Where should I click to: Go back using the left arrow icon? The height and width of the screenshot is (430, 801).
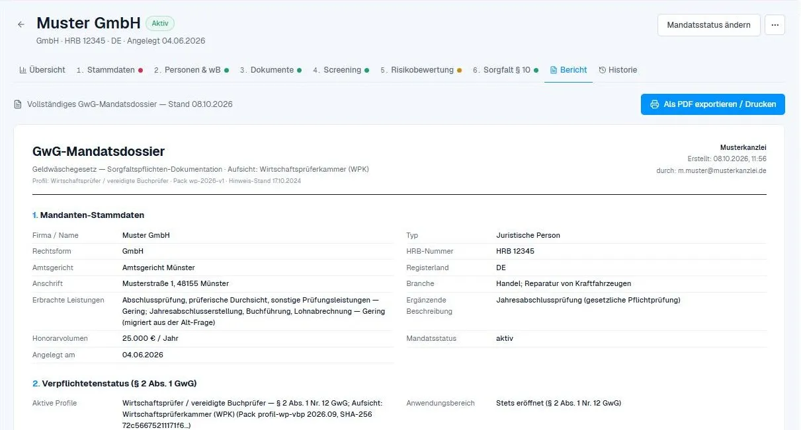point(21,24)
